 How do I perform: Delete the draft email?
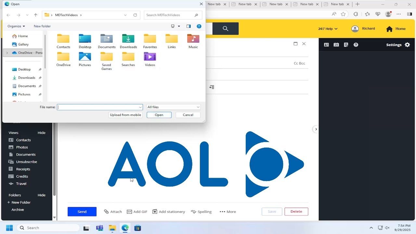[296, 212]
